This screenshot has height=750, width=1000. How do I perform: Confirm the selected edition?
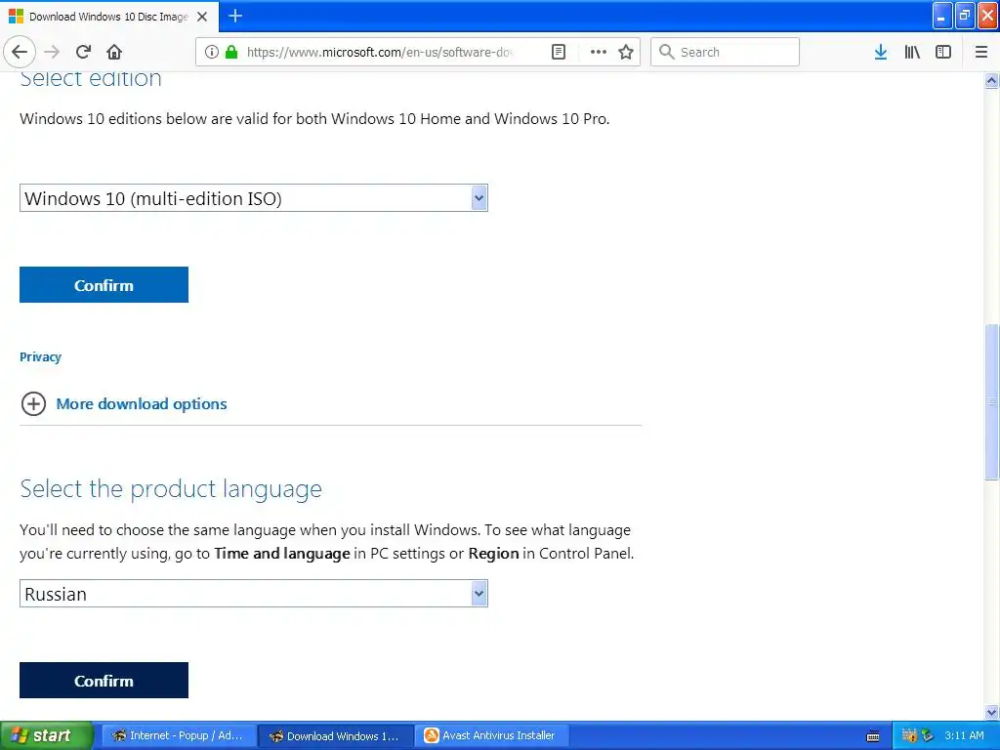[x=104, y=285]
